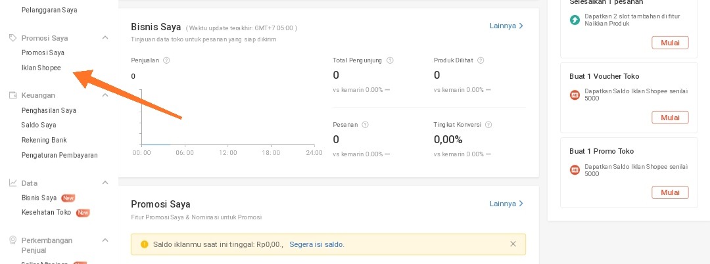Open Rekening Bank page
This screenshot has width=710, height=264.
pos(45,140)
